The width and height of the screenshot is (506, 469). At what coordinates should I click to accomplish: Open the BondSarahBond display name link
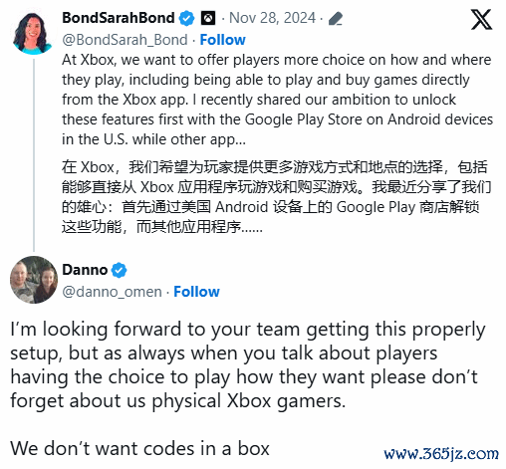[119, 18]
